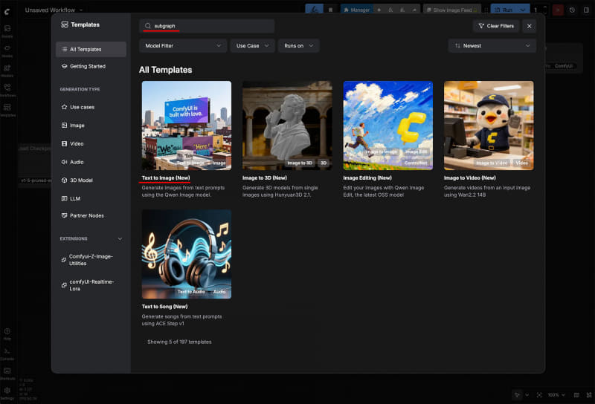The height and width of the screenshot is (404, 595).
Task: Close the Templates dialog with the X
Action: tap(529, 26)
